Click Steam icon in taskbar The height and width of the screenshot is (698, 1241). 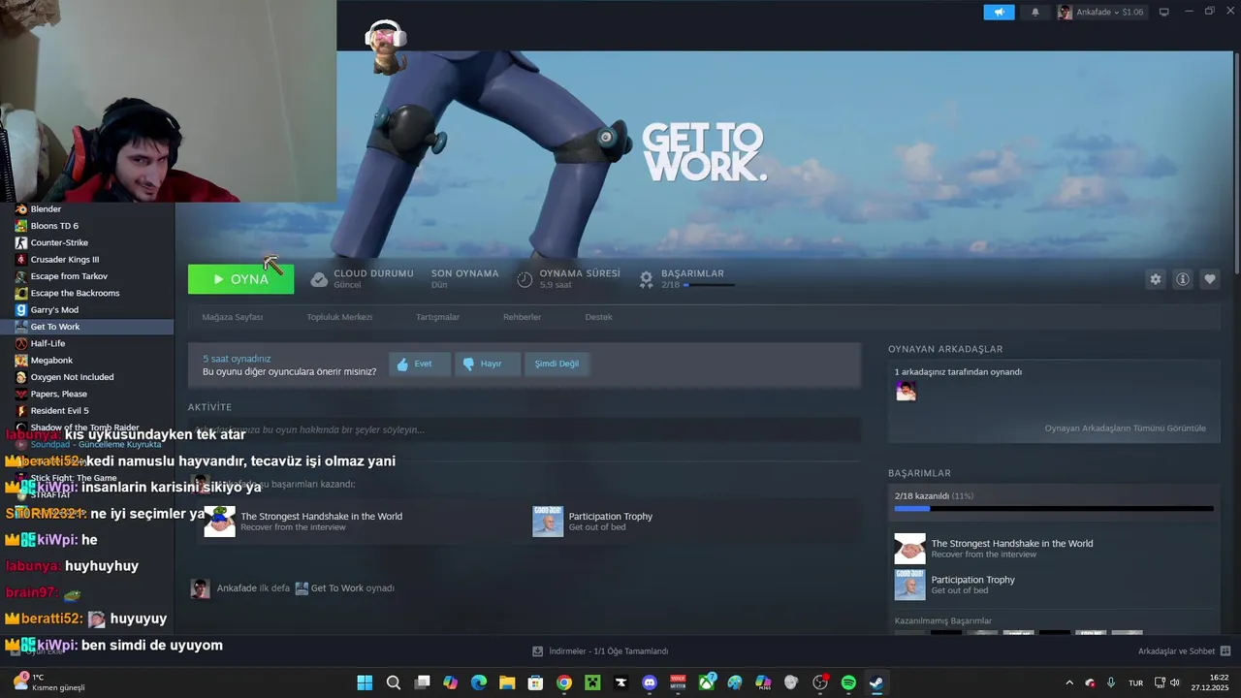point(876,682)
